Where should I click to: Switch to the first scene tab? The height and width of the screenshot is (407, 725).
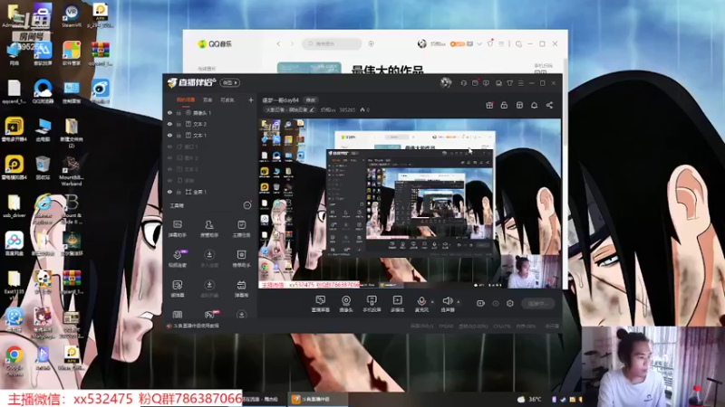click(x=186, y=99)
